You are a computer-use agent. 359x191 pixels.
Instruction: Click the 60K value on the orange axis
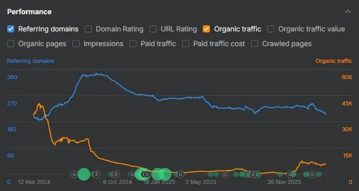(347, 77)
